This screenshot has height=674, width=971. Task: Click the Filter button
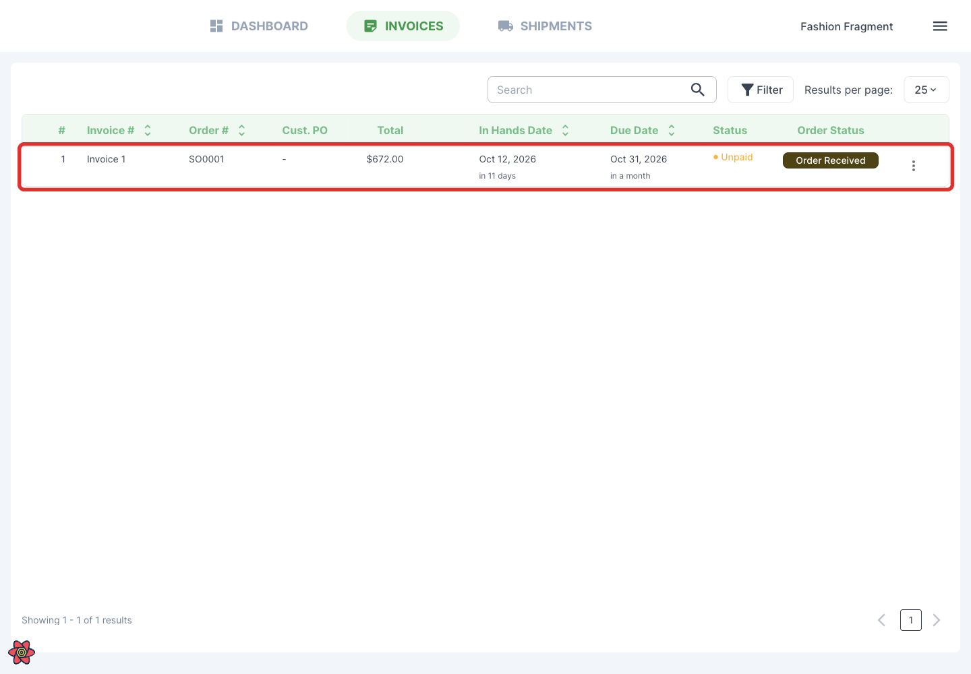(761, 90)
